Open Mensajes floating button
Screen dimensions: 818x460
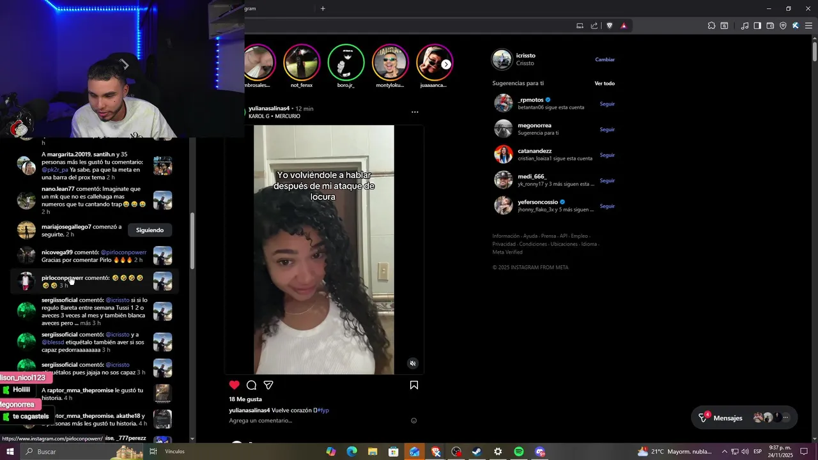click(x=745, y=418)
